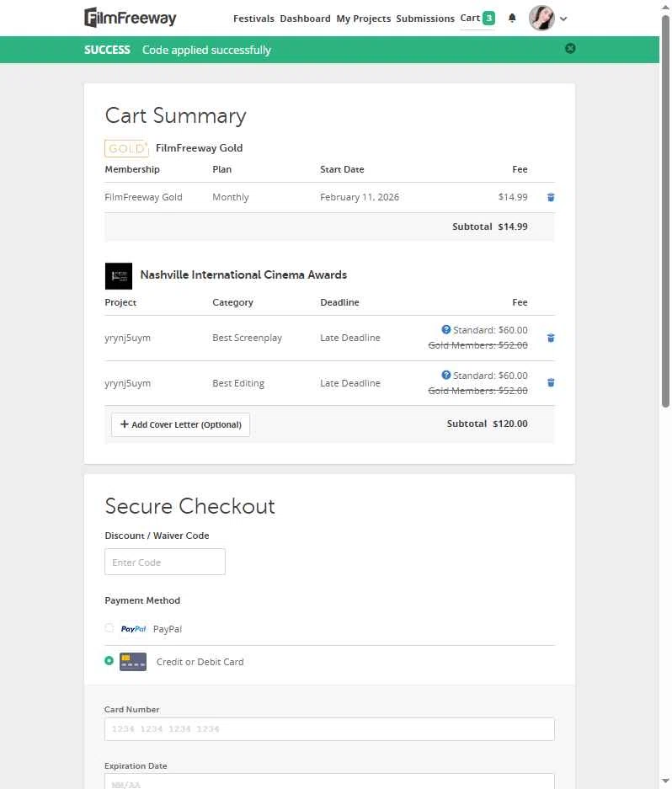Viewport: 672px width, 789px height.
Task: Select PayPal as payment method
Action: coord(109,628)
